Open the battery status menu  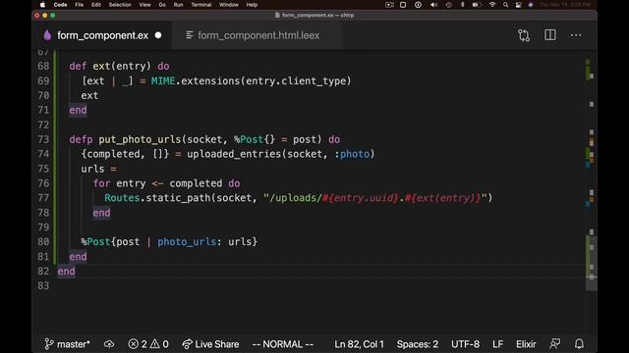pos(477,5)
